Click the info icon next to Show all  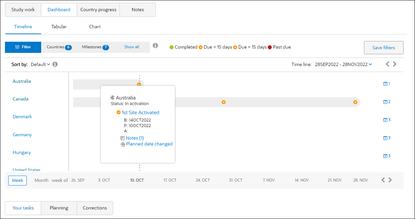pos(155,45)
